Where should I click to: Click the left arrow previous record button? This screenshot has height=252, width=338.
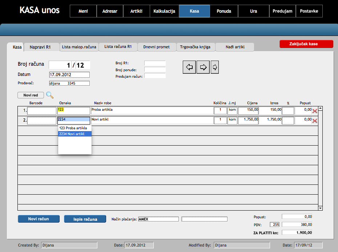189,67
